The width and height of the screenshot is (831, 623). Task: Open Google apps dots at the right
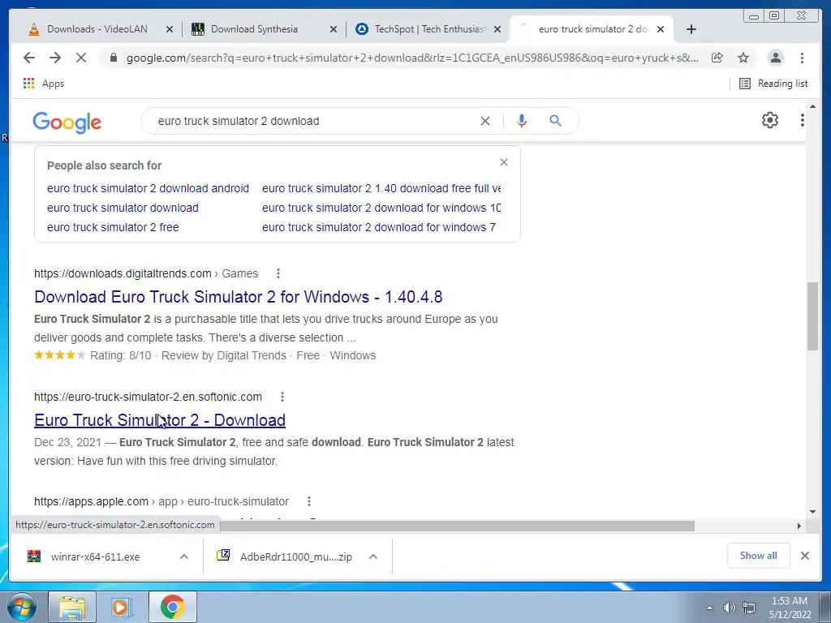803,120
